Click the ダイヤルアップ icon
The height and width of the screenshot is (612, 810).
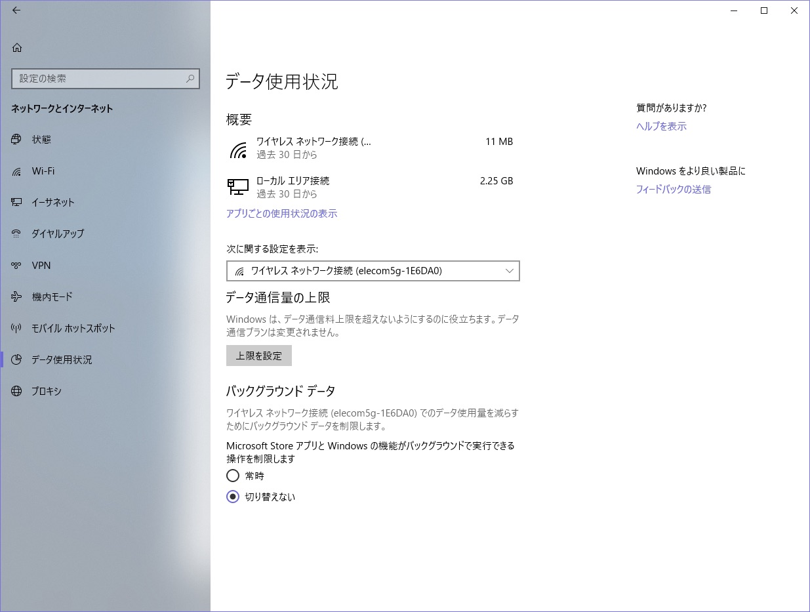(17, 234)
